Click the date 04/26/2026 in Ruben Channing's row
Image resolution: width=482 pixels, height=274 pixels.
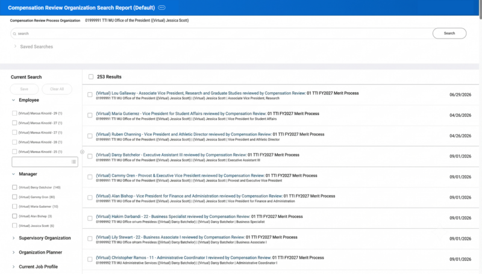pyautogui.click(x=460, y=135)
